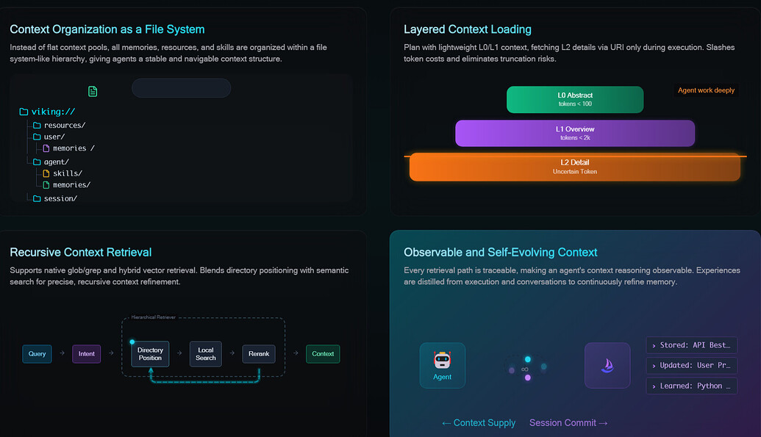Viewport: 761px width, 437px height.
Task: Click the folder icon beside viking://
Action: point(24,112)
